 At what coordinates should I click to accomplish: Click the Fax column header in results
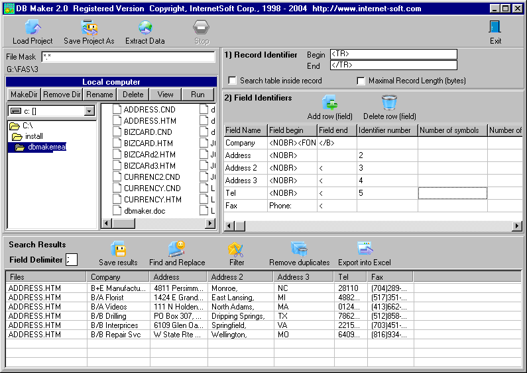(x=390, y=276)
